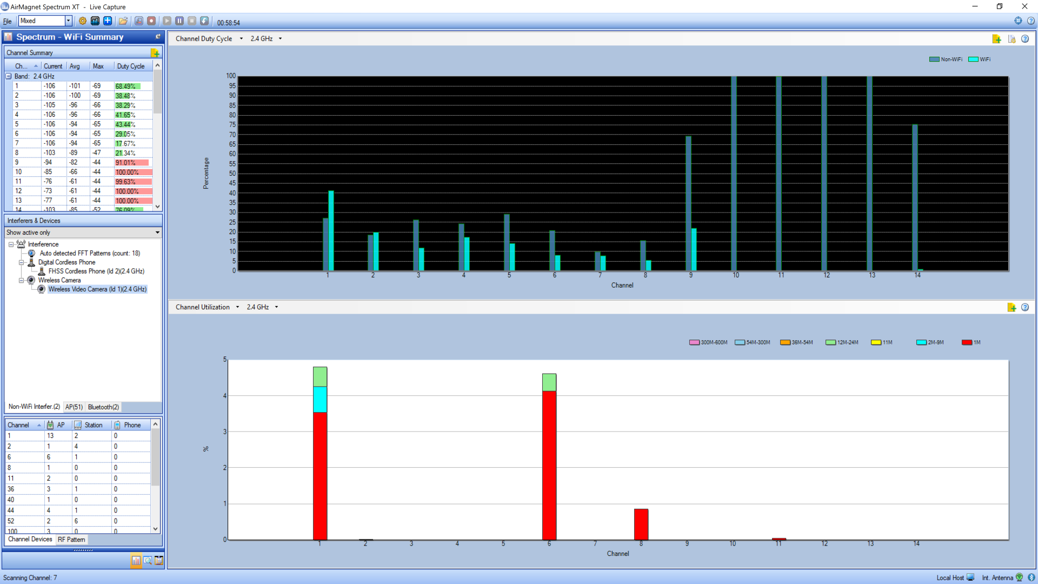
Task: Expand the Show active only dropdown
Action: click(157, 233)
